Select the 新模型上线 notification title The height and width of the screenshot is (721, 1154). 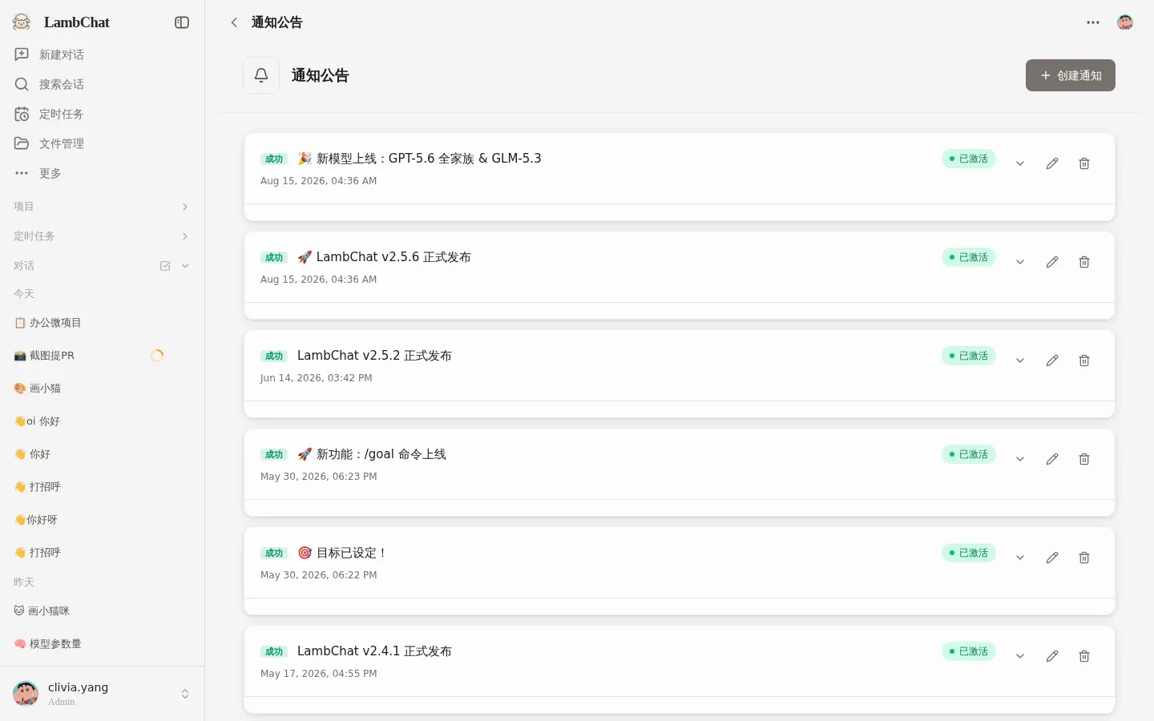click(x=419, y=159)
